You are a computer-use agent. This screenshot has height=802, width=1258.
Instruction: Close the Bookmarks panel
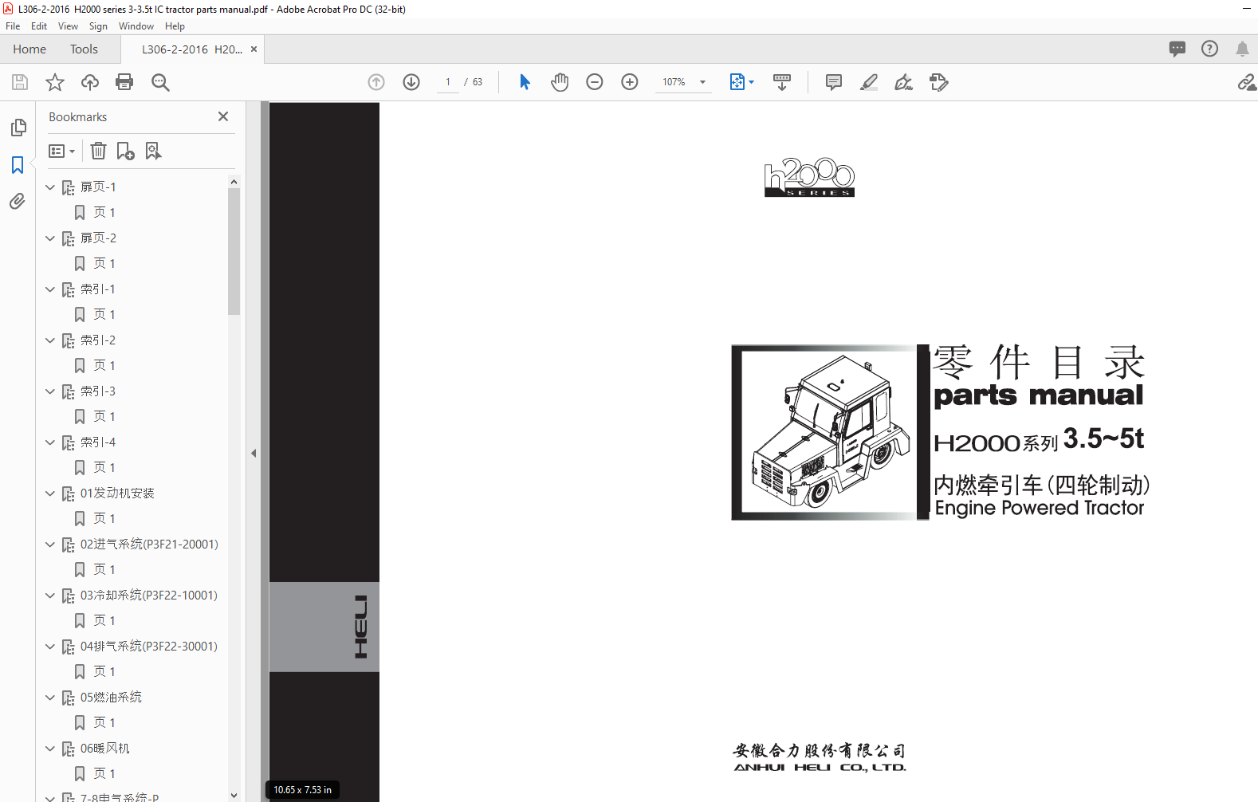click(x=223, y=116)
